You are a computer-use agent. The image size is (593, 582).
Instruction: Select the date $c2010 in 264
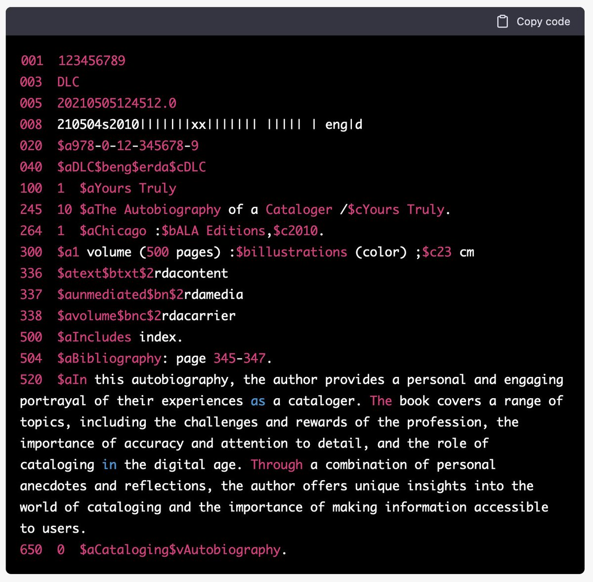(296, 231)
